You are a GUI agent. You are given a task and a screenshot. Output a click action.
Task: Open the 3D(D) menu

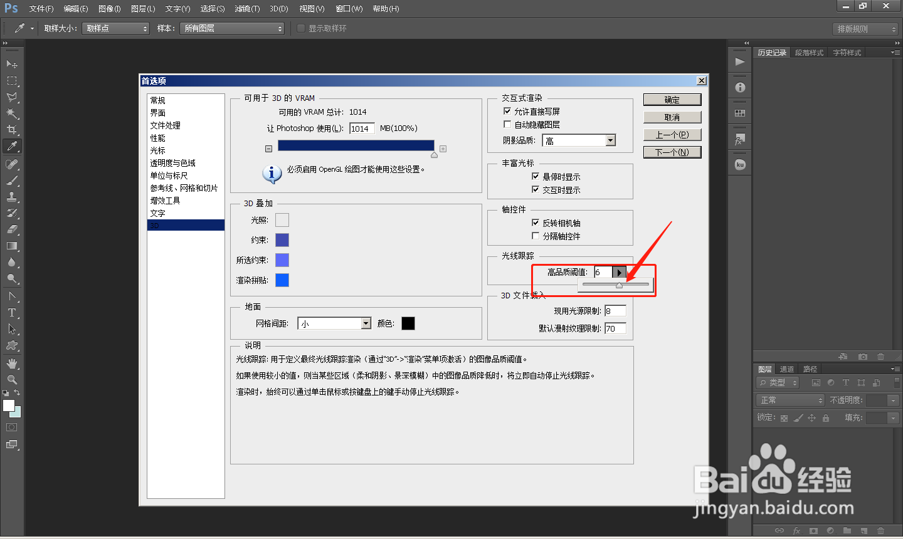coord(279,9)
